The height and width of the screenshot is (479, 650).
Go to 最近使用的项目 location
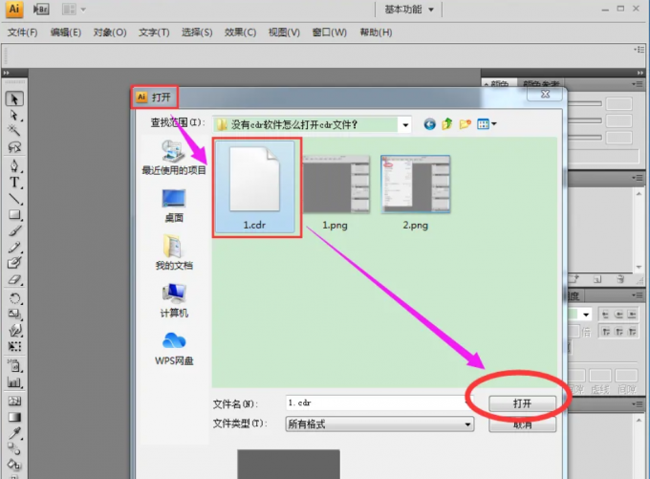coord(174,158)
